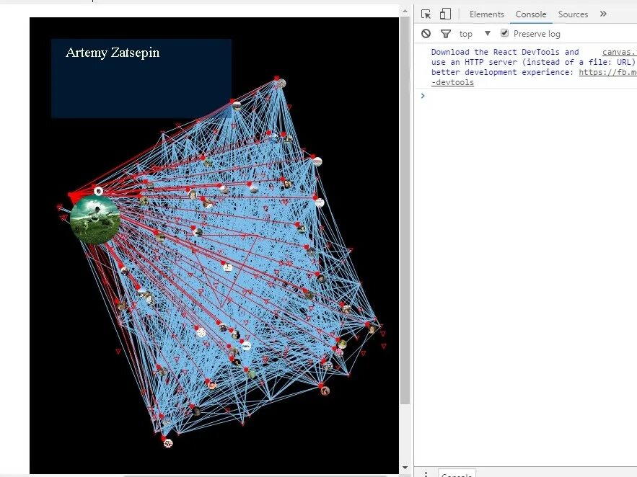Screen dimensions: 637x477
Task: Click the page vertical scrollbar thumb
Action: tap(405, 210)
